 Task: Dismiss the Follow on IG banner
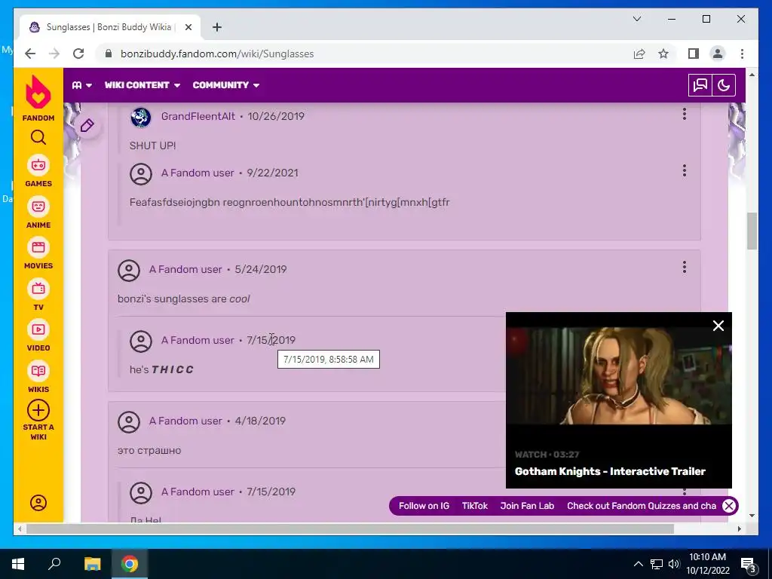(x=729, y=506)
